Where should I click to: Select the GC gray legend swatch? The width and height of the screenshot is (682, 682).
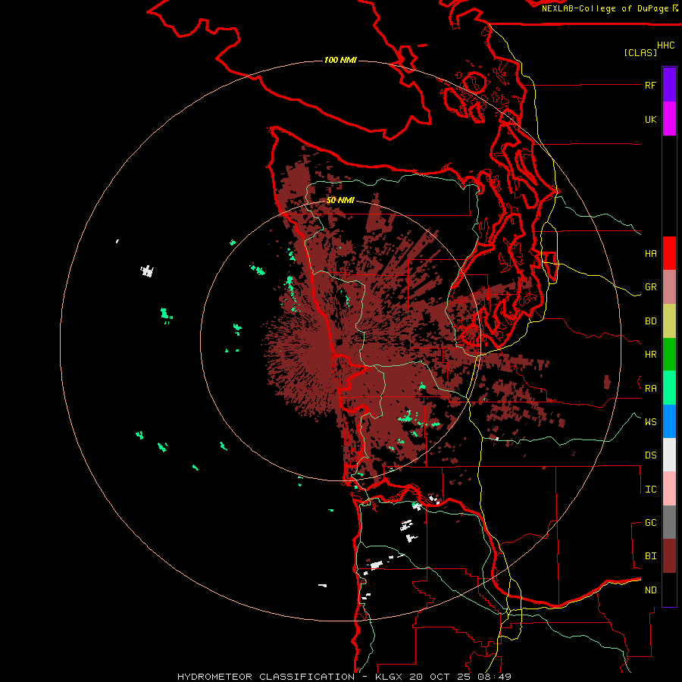pos(669,522)
